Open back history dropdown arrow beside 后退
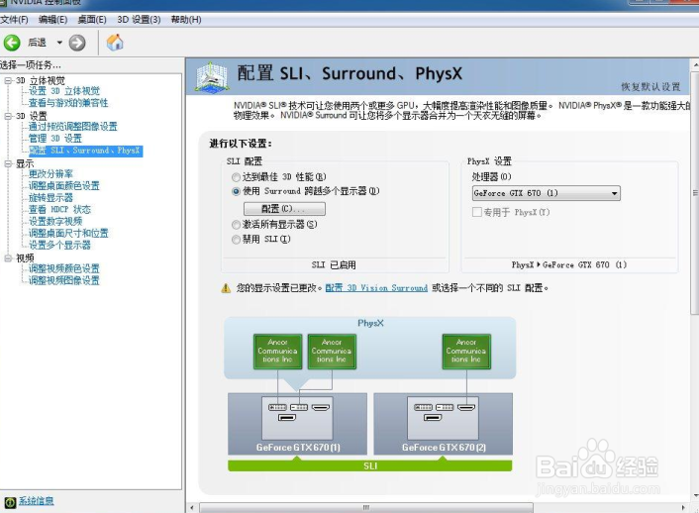The width and height of the screenshot is (699, 513). tap(59, 43)
